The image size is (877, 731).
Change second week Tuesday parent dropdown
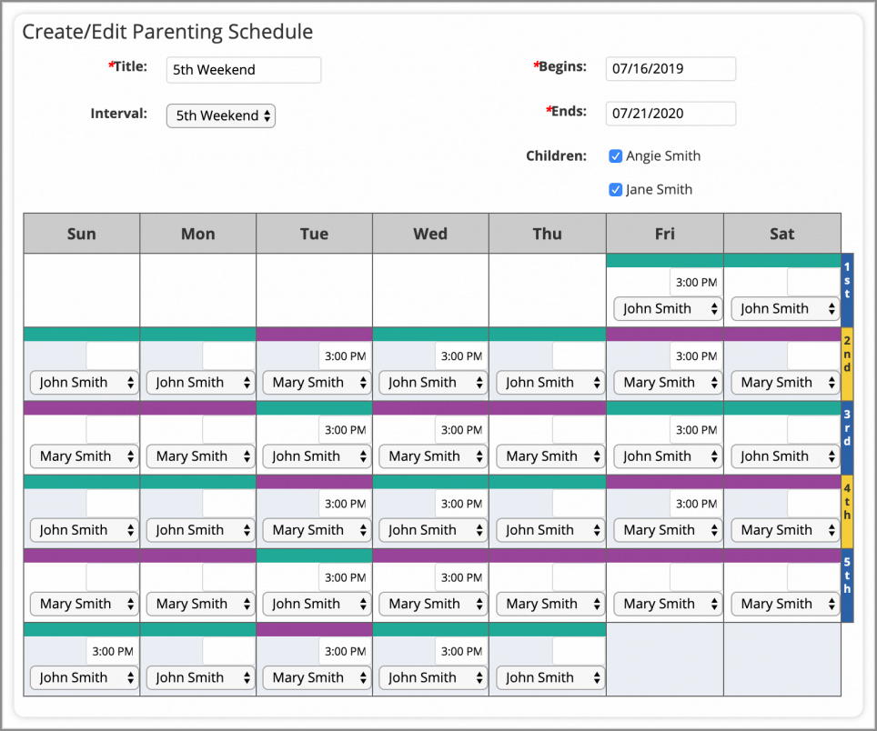[317, 383]
